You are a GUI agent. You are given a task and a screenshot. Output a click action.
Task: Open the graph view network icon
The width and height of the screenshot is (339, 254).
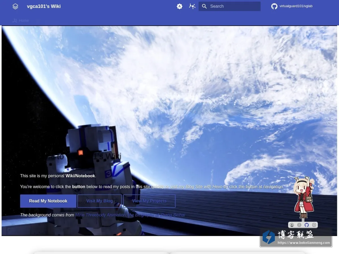(192, 6)
